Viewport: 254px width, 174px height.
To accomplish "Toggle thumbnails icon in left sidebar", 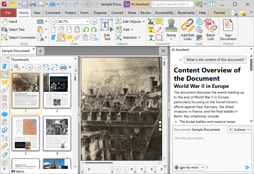I will coord(5,74).
